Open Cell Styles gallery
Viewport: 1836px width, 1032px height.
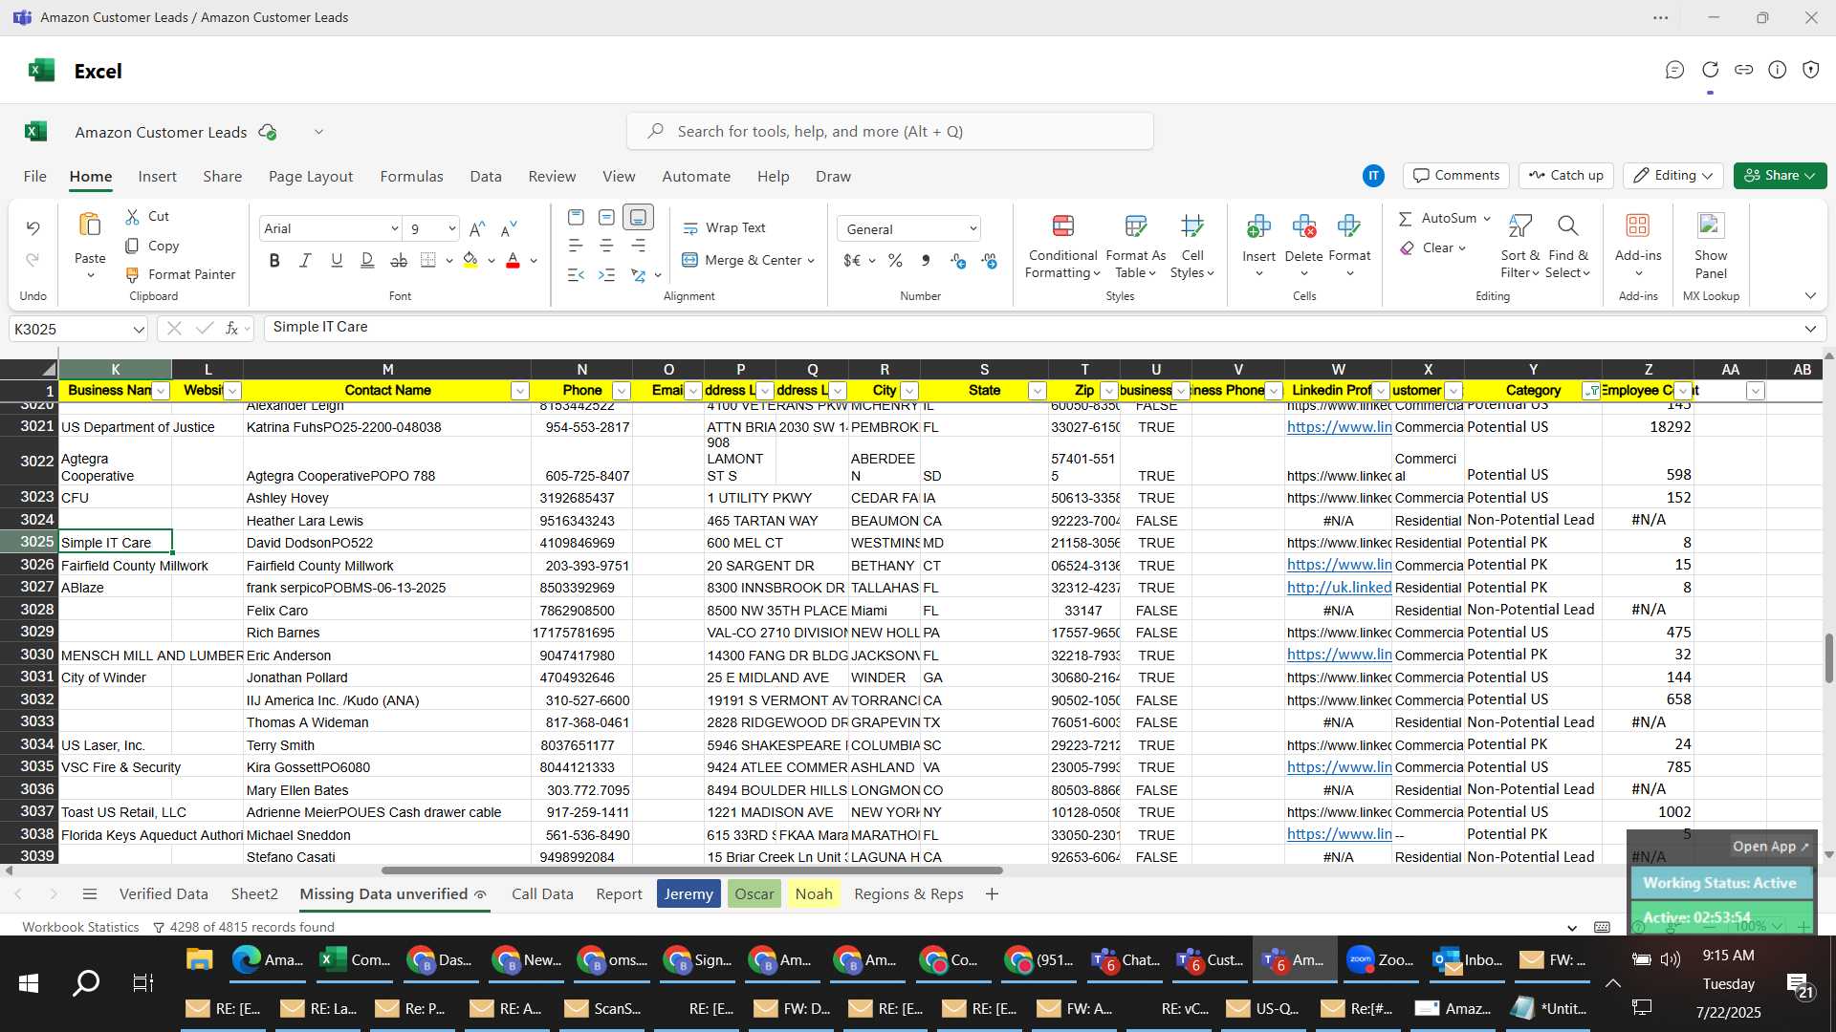tap(1191, 247)
